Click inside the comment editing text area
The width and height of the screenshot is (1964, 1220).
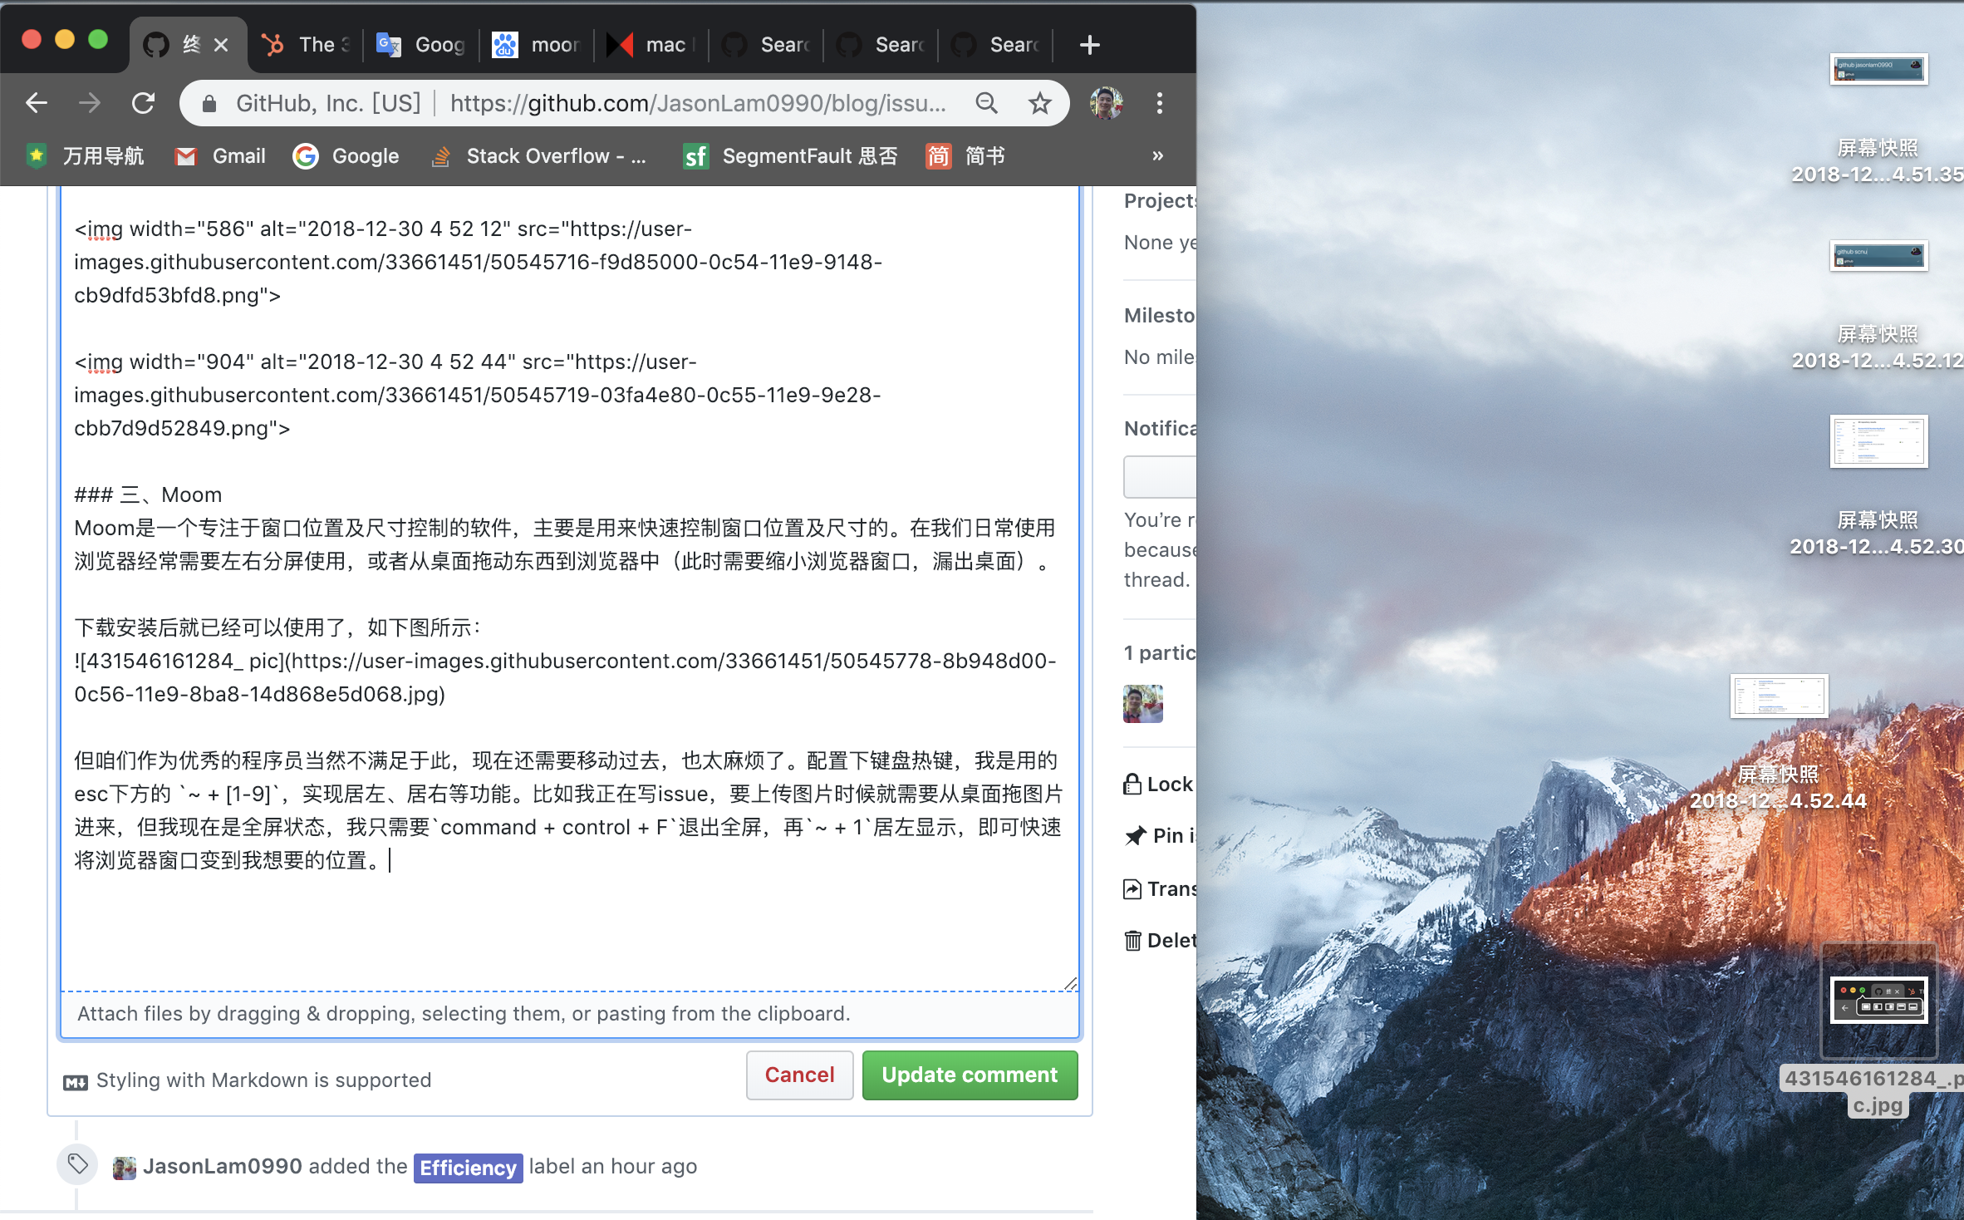pyautogui.click(x=570, y=588)
